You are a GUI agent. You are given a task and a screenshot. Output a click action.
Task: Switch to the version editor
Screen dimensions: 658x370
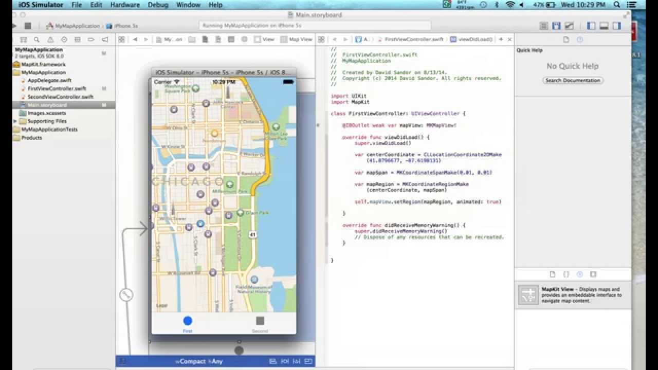(x=569, y=26)
